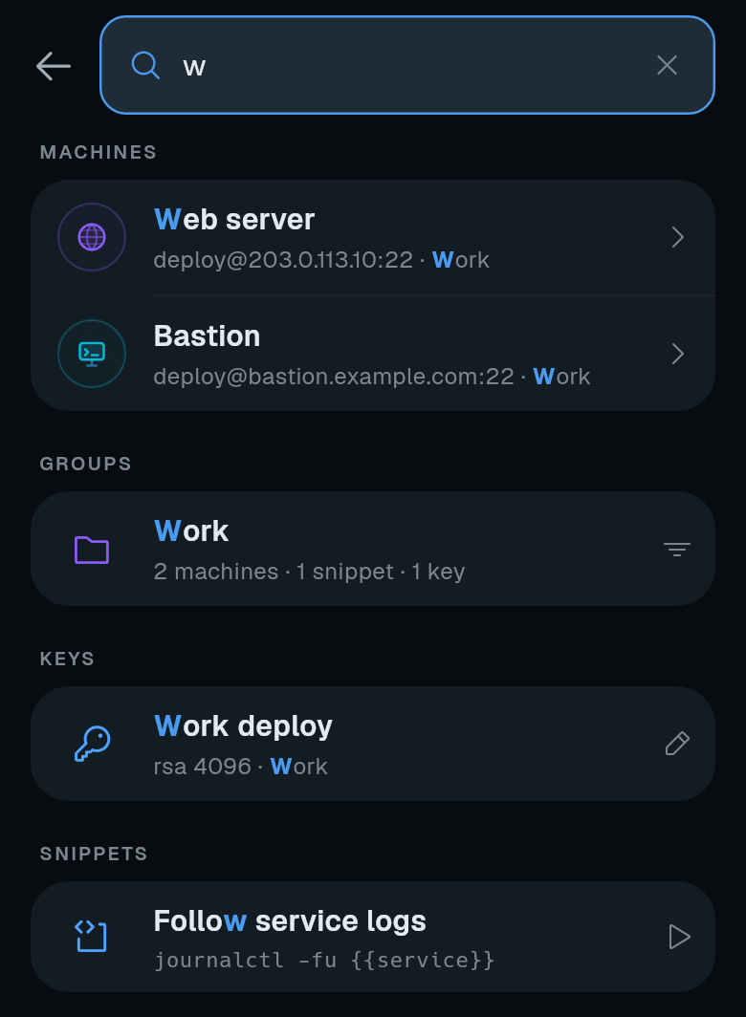Edit Work deploy key with pencil

click(677, 744)
